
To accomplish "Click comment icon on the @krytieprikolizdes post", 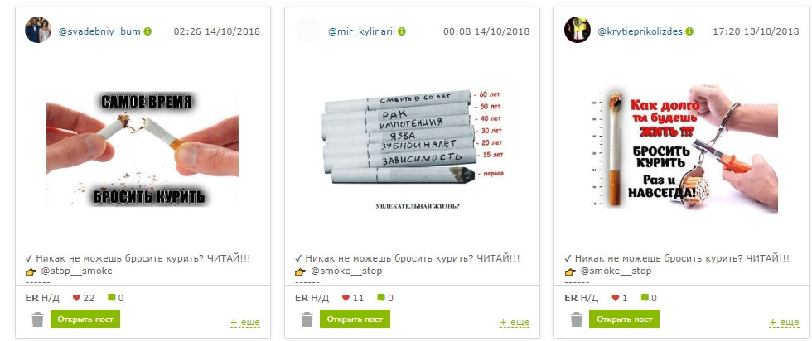I will tap(645, 298).
